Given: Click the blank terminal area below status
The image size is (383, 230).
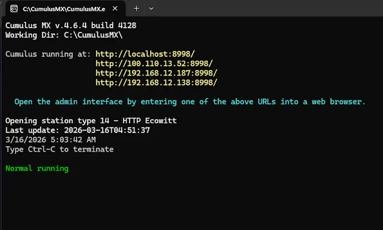Looking at the screenshot, I should pos(192,202).
